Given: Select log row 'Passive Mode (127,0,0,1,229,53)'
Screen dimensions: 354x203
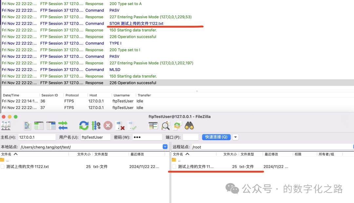Looking at the screenshot, I should (178, 17).
